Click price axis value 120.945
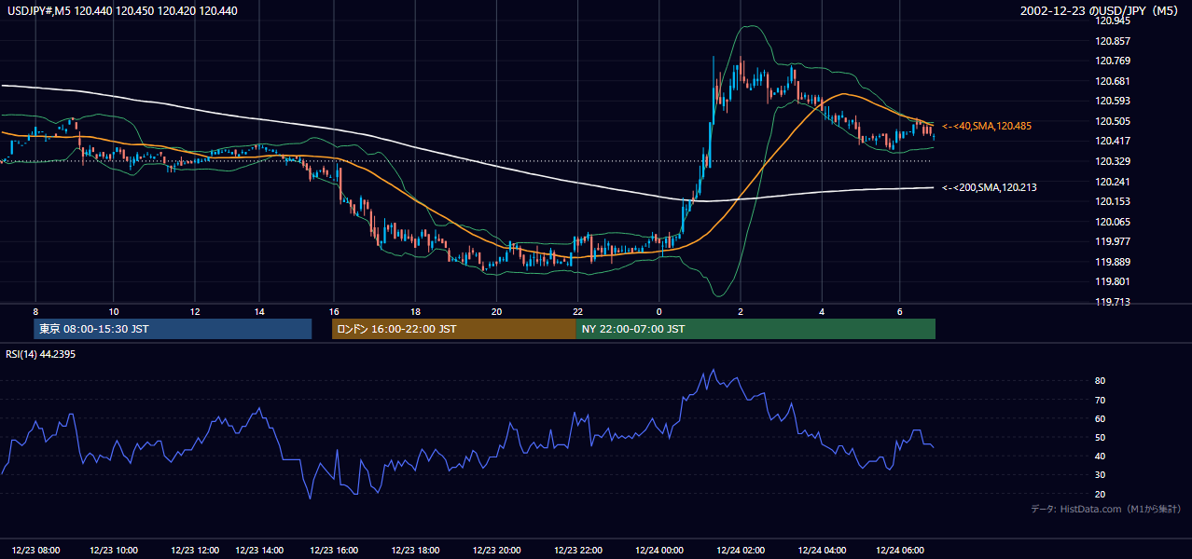The image size is (1192, 559). tap(1114, 20)
